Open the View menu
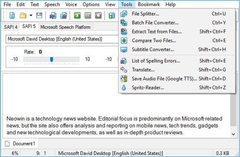 coord(110,4)
